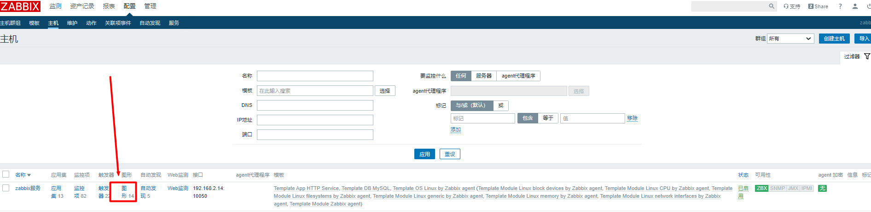Click the 应用 filter button

424,154
